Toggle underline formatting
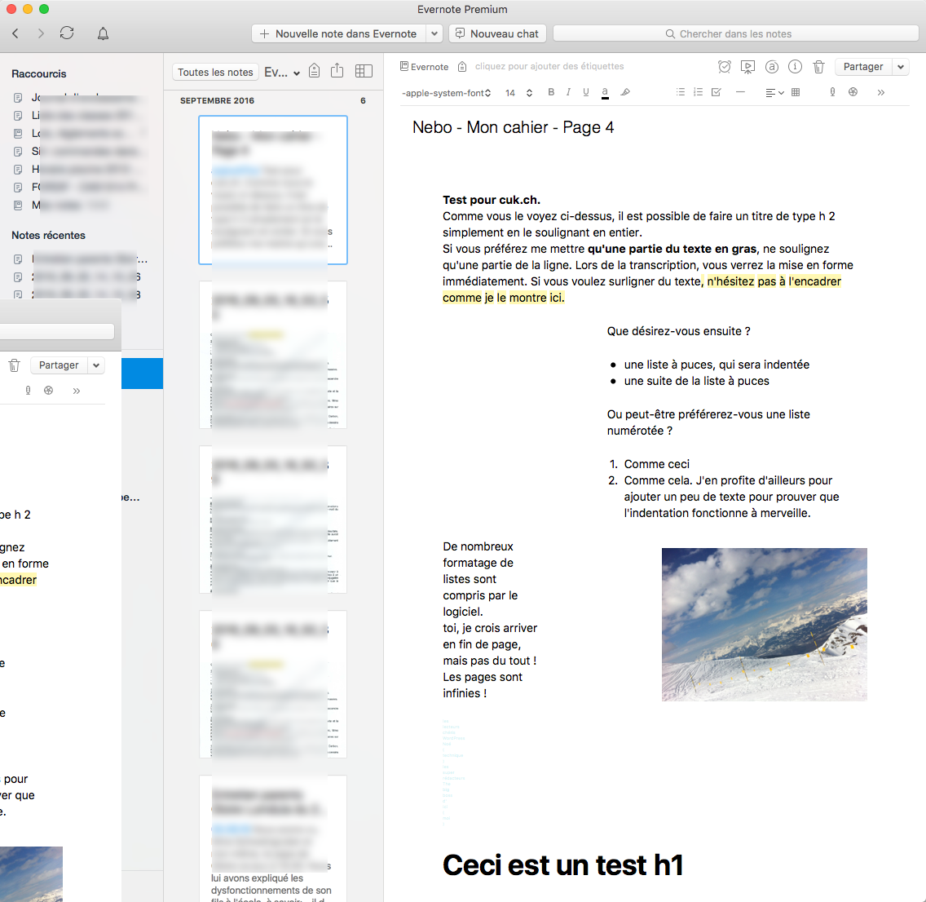This screenshot has width=926, height=902. point(586,92)
